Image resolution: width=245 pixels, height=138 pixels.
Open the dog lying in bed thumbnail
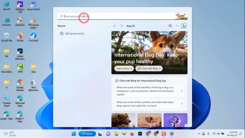(149, 120)
